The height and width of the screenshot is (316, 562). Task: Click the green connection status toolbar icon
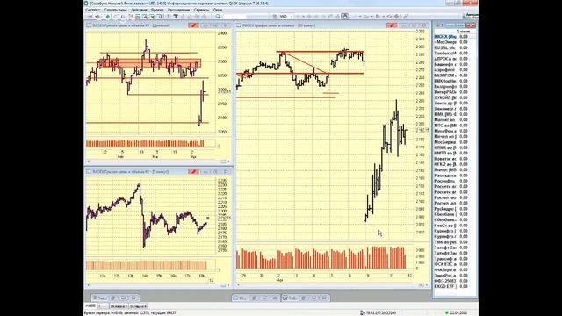coord(107,17)
